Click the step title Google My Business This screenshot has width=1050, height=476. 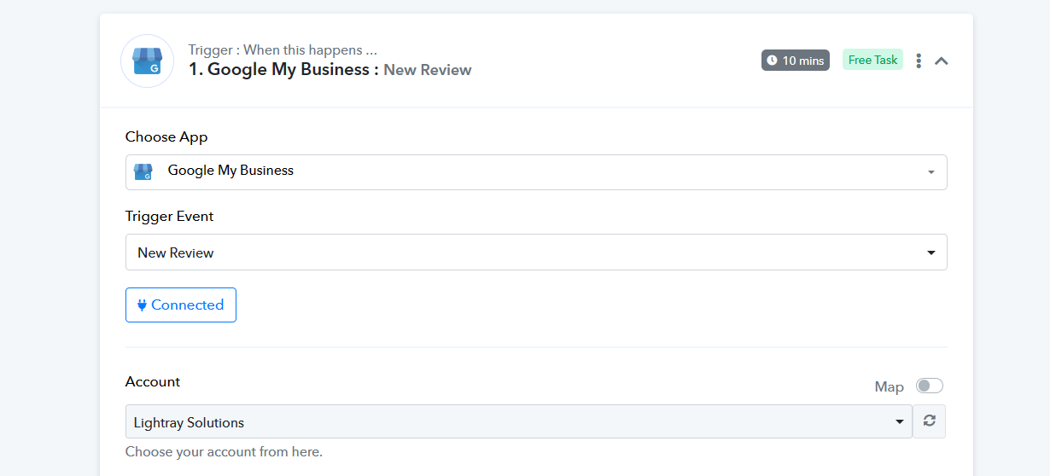[x=283, y=69]
